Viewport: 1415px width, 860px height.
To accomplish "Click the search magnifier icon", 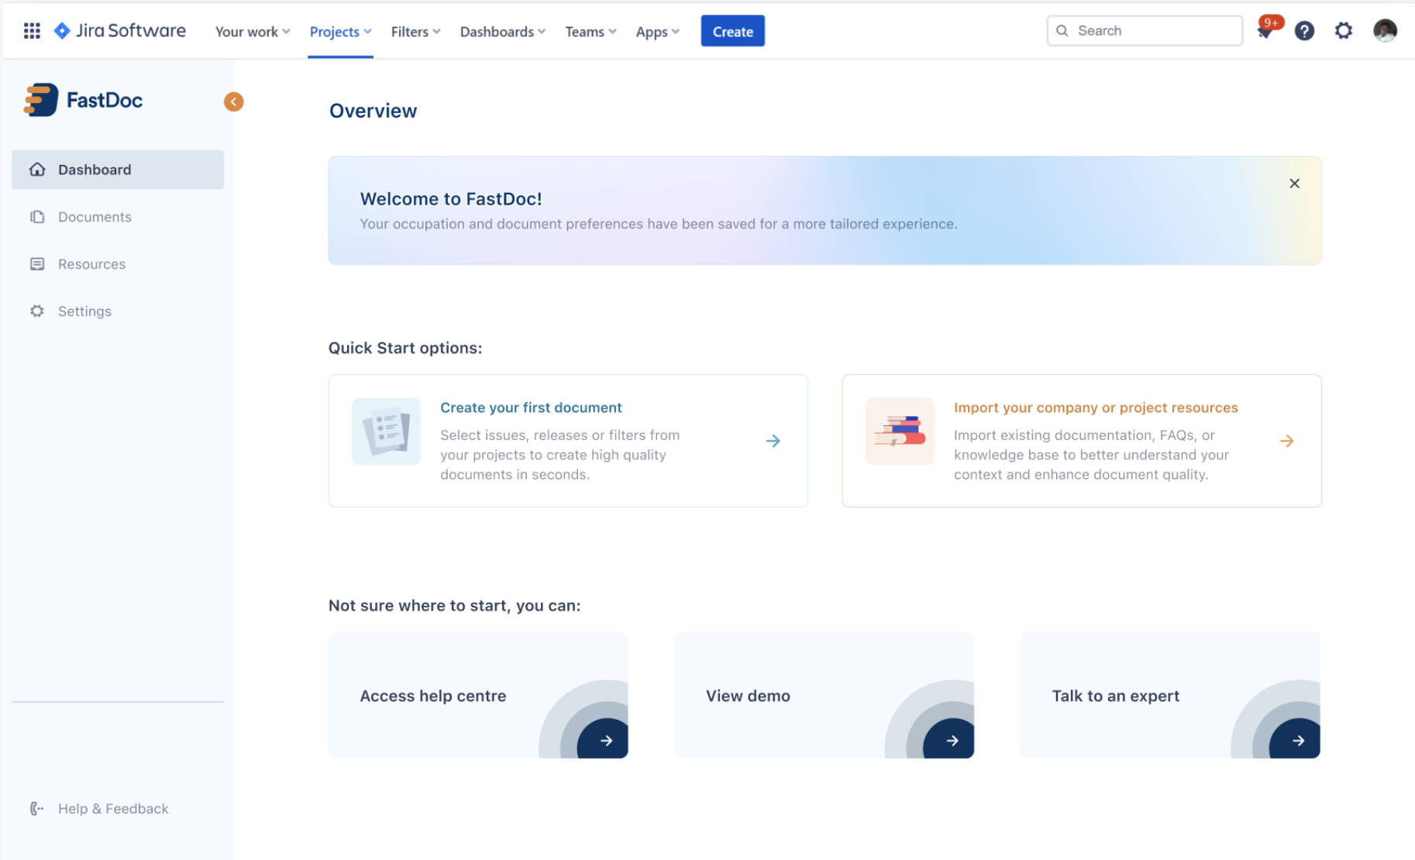I will point(1062,31).
